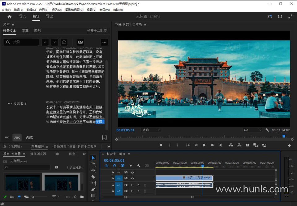Image resolution: width=297 pixels, height=206 pixels.
Task: Open the sort icons dropdown in project panel
Action: [56, 197]
